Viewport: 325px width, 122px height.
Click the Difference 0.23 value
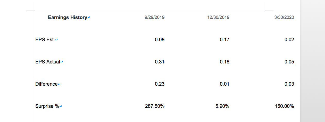(x=160, y=84)
